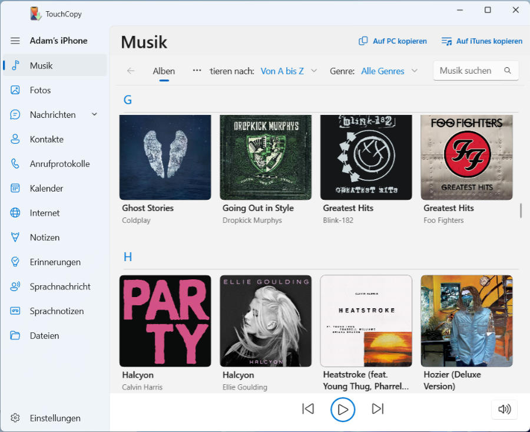This screenshot has height=432, width=530.
Task: Click the Internet globe icon
Action: [x=15, y=213]
